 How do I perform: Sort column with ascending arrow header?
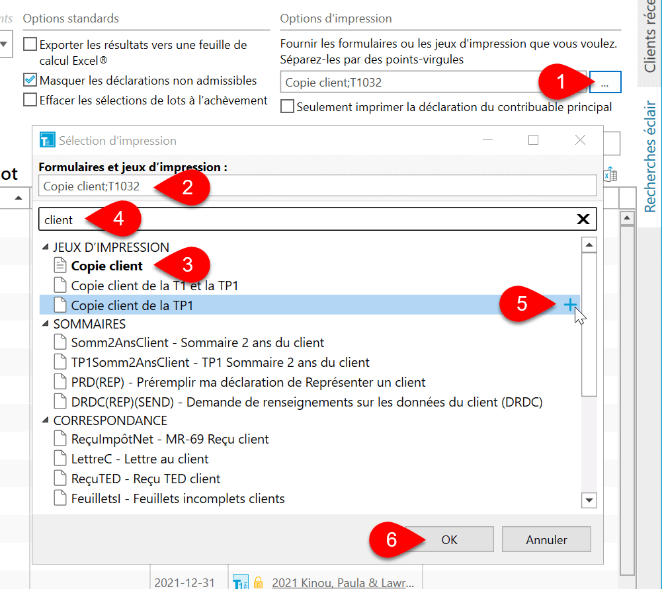click(x=18, y=198)
